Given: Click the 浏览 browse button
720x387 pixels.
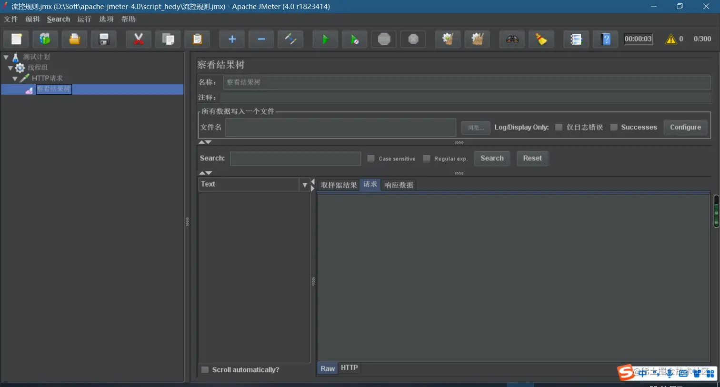Looking at the screenshot, I should pos(476,128).
